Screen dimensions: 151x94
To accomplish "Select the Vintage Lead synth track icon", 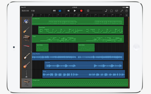I will 26,83.
